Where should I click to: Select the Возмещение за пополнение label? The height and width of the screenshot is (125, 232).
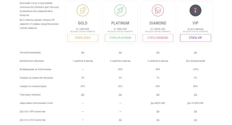[x=35, y=70]
